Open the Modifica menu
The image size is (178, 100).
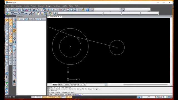[65, 6]
